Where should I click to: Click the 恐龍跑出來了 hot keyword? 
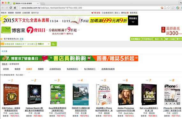[x=21, y=44]
